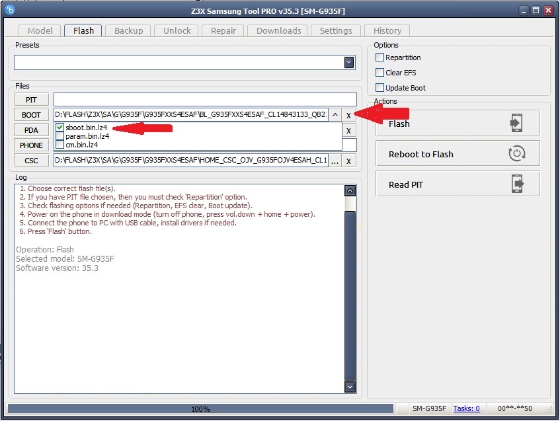Click 'Software version: 35.3' log line
The height and width of the screenshot is (421, 560).
click(x=57, y=268)
